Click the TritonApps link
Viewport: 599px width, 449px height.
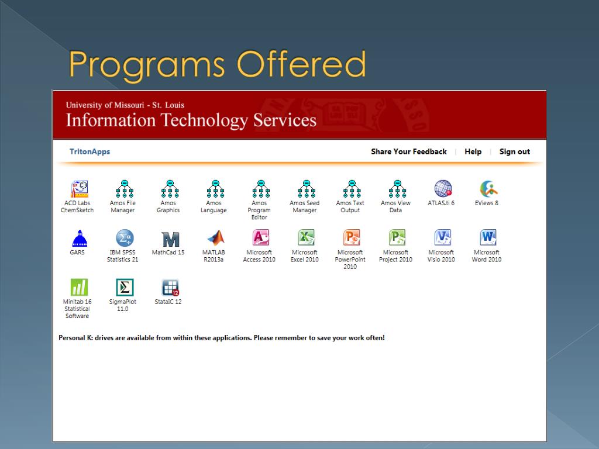click(x=89, y=151)
